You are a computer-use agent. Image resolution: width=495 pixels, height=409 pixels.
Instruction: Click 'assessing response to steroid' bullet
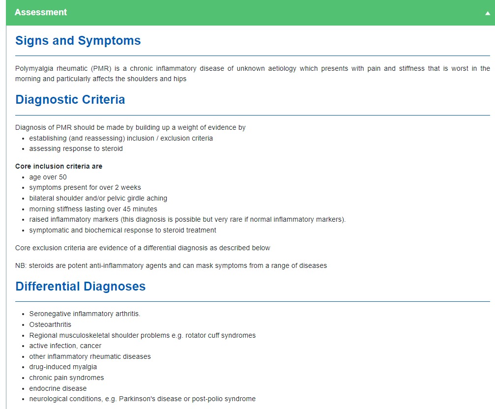(76, 148)
